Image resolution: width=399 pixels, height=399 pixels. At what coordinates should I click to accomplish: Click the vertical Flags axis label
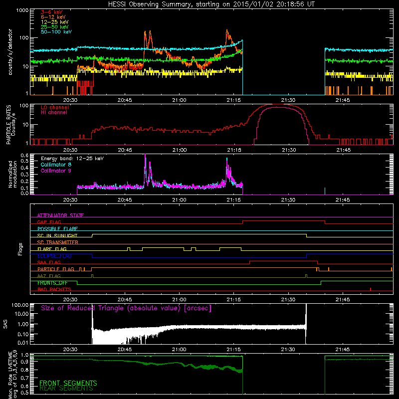pos(20,249)
